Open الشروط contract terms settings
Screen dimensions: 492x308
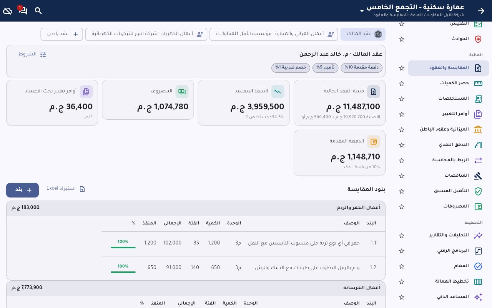click(x=32, y=54)
